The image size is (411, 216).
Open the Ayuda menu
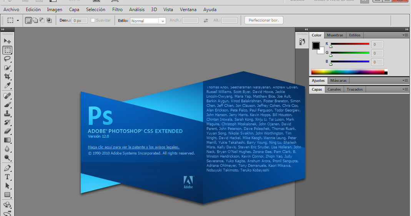210,10
